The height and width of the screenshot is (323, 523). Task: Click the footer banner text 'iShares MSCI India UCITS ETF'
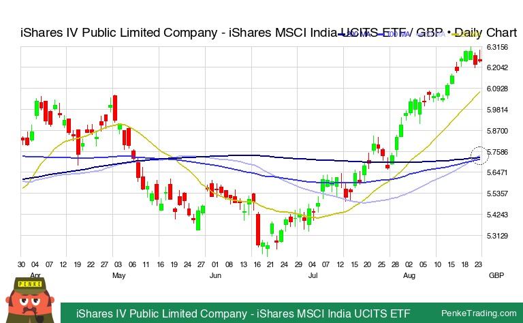[333, 313]
